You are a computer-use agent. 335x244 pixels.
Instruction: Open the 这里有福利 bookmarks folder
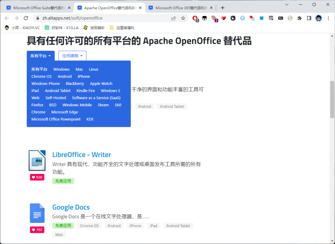click(122, 28)
